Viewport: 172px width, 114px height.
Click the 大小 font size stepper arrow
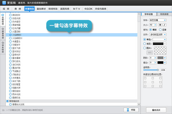click(155, 25)
